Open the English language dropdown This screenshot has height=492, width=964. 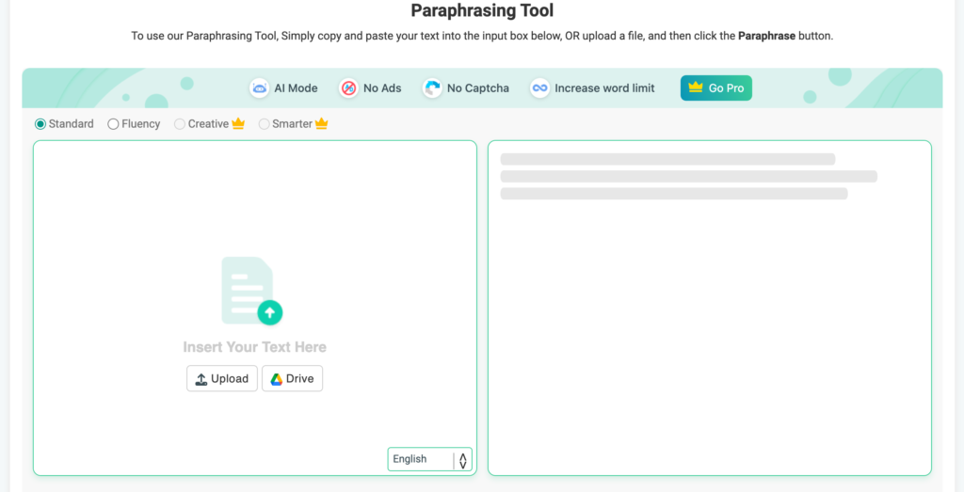(420, 459)
